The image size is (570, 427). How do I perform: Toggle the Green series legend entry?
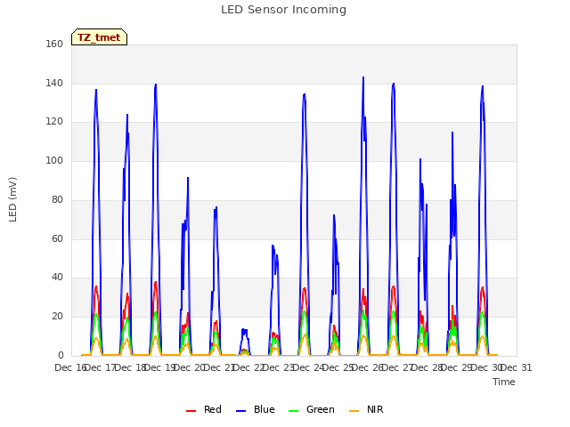(x=311, y=409)
